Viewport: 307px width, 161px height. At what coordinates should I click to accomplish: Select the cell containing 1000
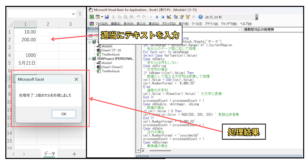point(25,55)
